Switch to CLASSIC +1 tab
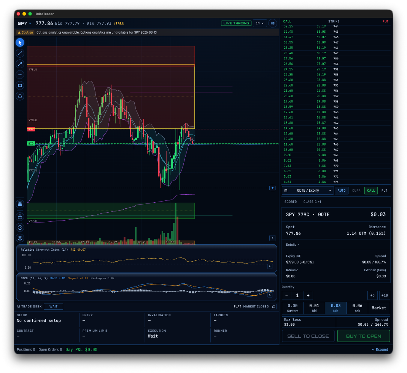The width and height of the screenshot is (407, 373). 312,202
